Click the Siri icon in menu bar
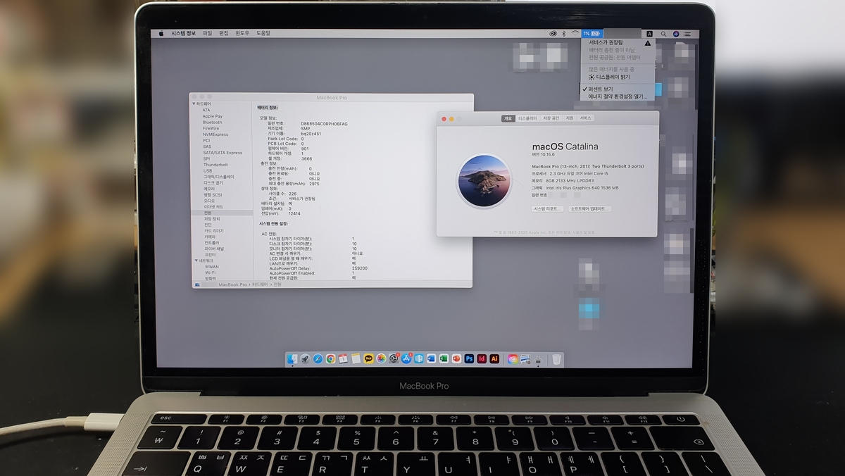The width and height of the screenshot is (845, 476). tap(676, 34)
